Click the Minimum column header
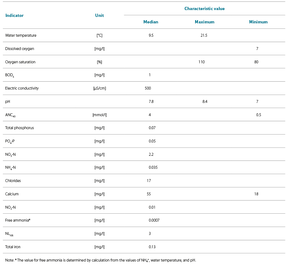The image size is (288, 268). click(258, 22)
